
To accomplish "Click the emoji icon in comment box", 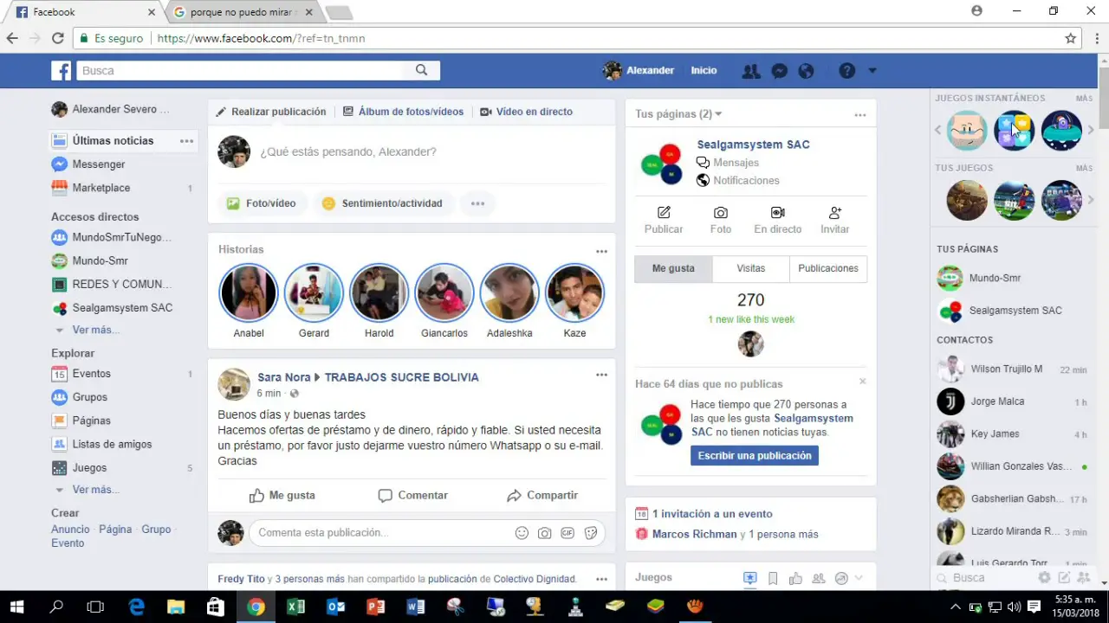I will tap(522, 533).
